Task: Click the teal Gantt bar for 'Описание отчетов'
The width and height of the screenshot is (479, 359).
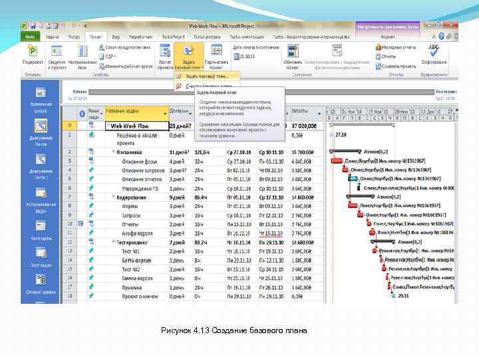Action: coord(353,179)
